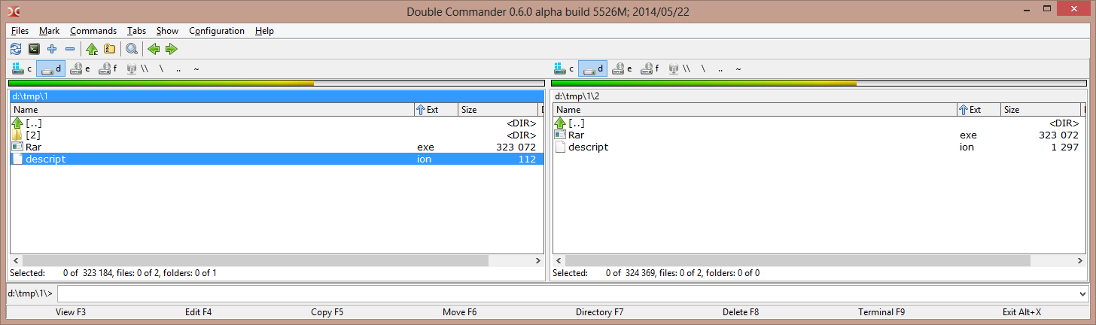Click left panel parent .. button
Viewport: 1096px width, 325px height.
[x=178, y=68]
